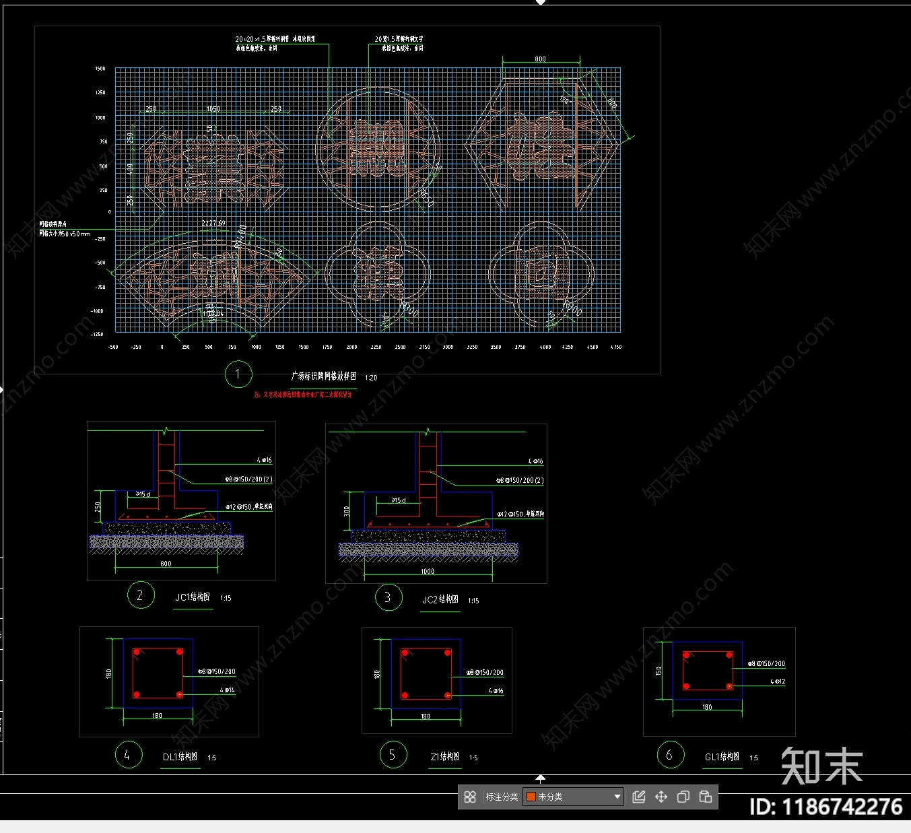Viewport: 911px width, 833px height.
Task: Click the copy overlapping-squares icon
Action: coord(683,797)
